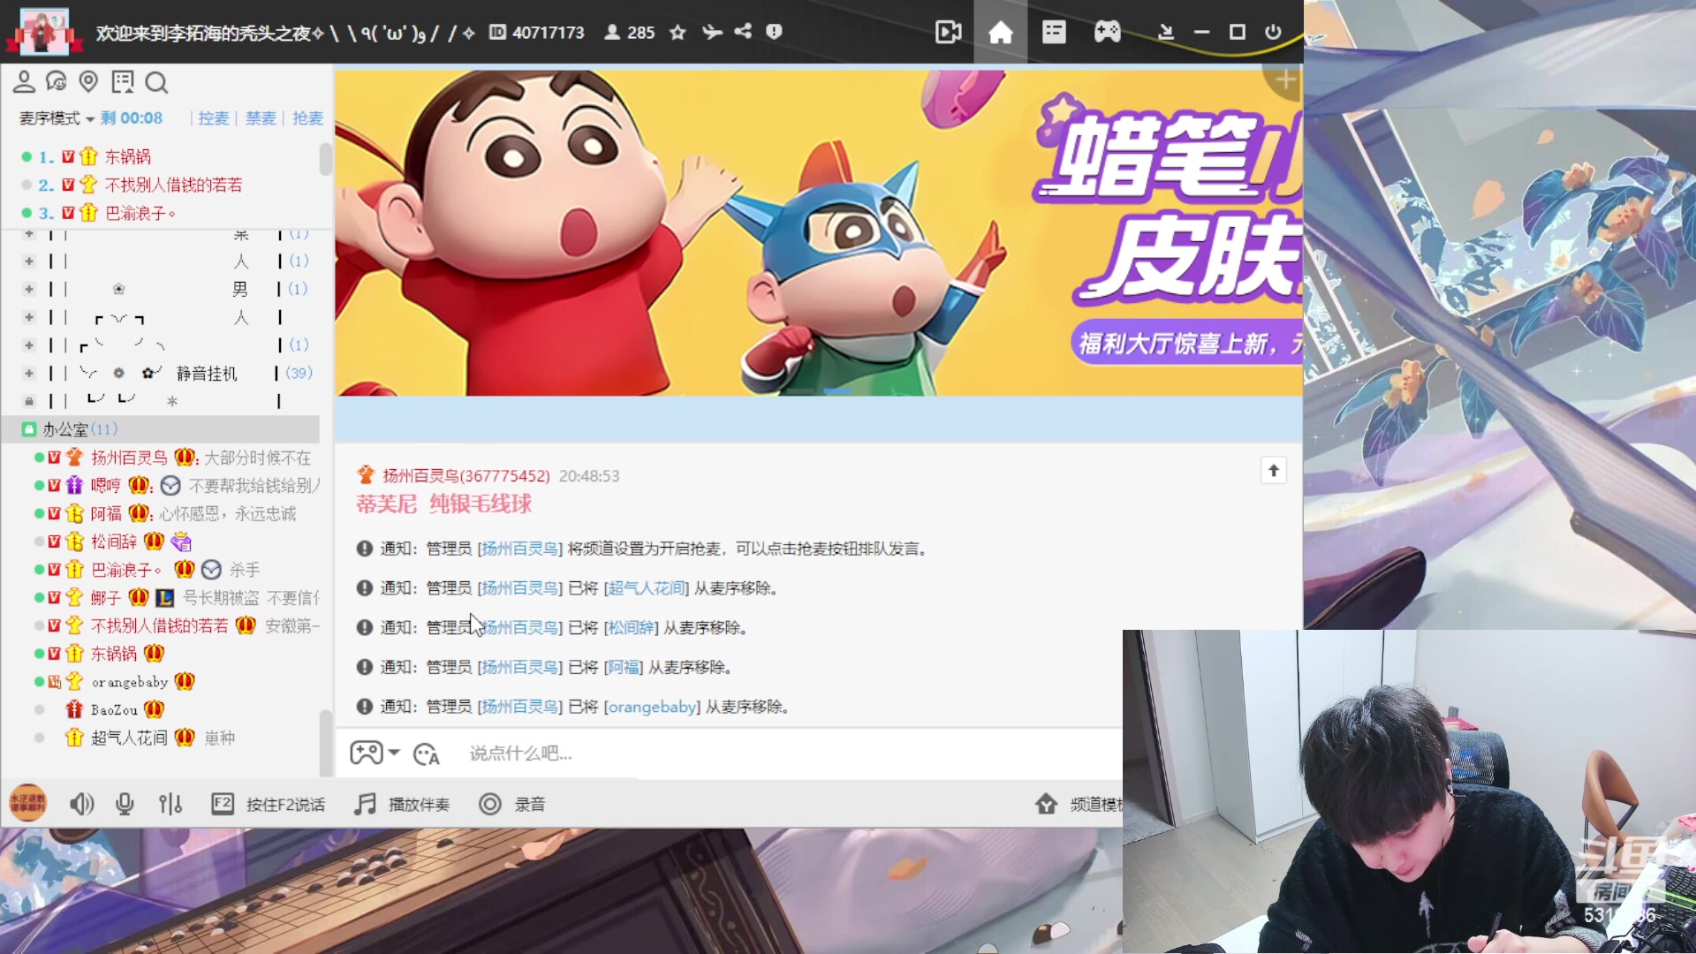This screenshot has height=954, width=1696.
Task: Select user BaoZou in channel list
Action: tap(114, 710)
